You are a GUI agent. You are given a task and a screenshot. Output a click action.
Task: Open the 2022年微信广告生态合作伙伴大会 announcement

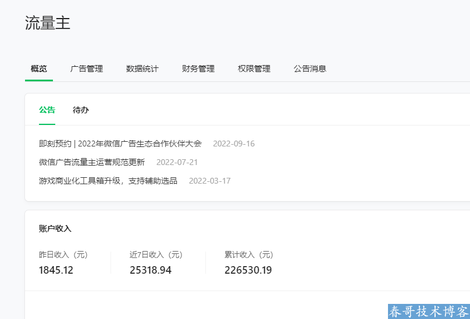point(120,144)
